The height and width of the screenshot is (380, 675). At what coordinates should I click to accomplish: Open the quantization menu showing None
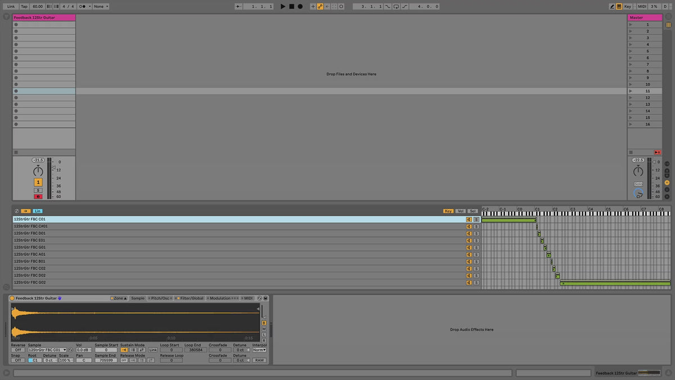tap(101, 6)
